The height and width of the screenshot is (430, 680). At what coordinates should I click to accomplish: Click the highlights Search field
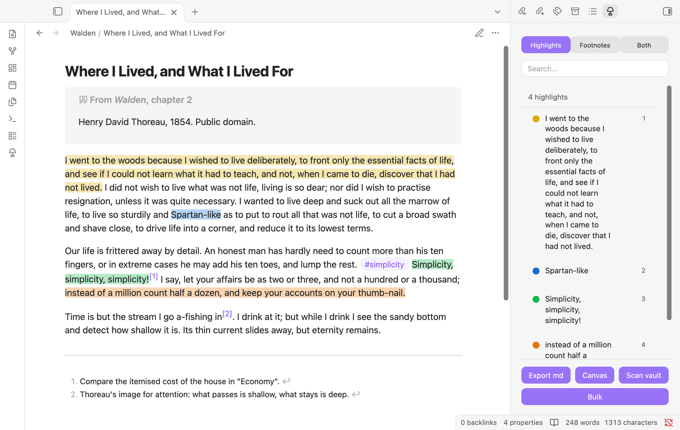595,69
